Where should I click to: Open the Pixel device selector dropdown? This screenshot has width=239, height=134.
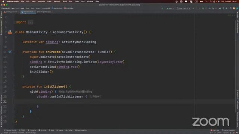tap(183, 8)
